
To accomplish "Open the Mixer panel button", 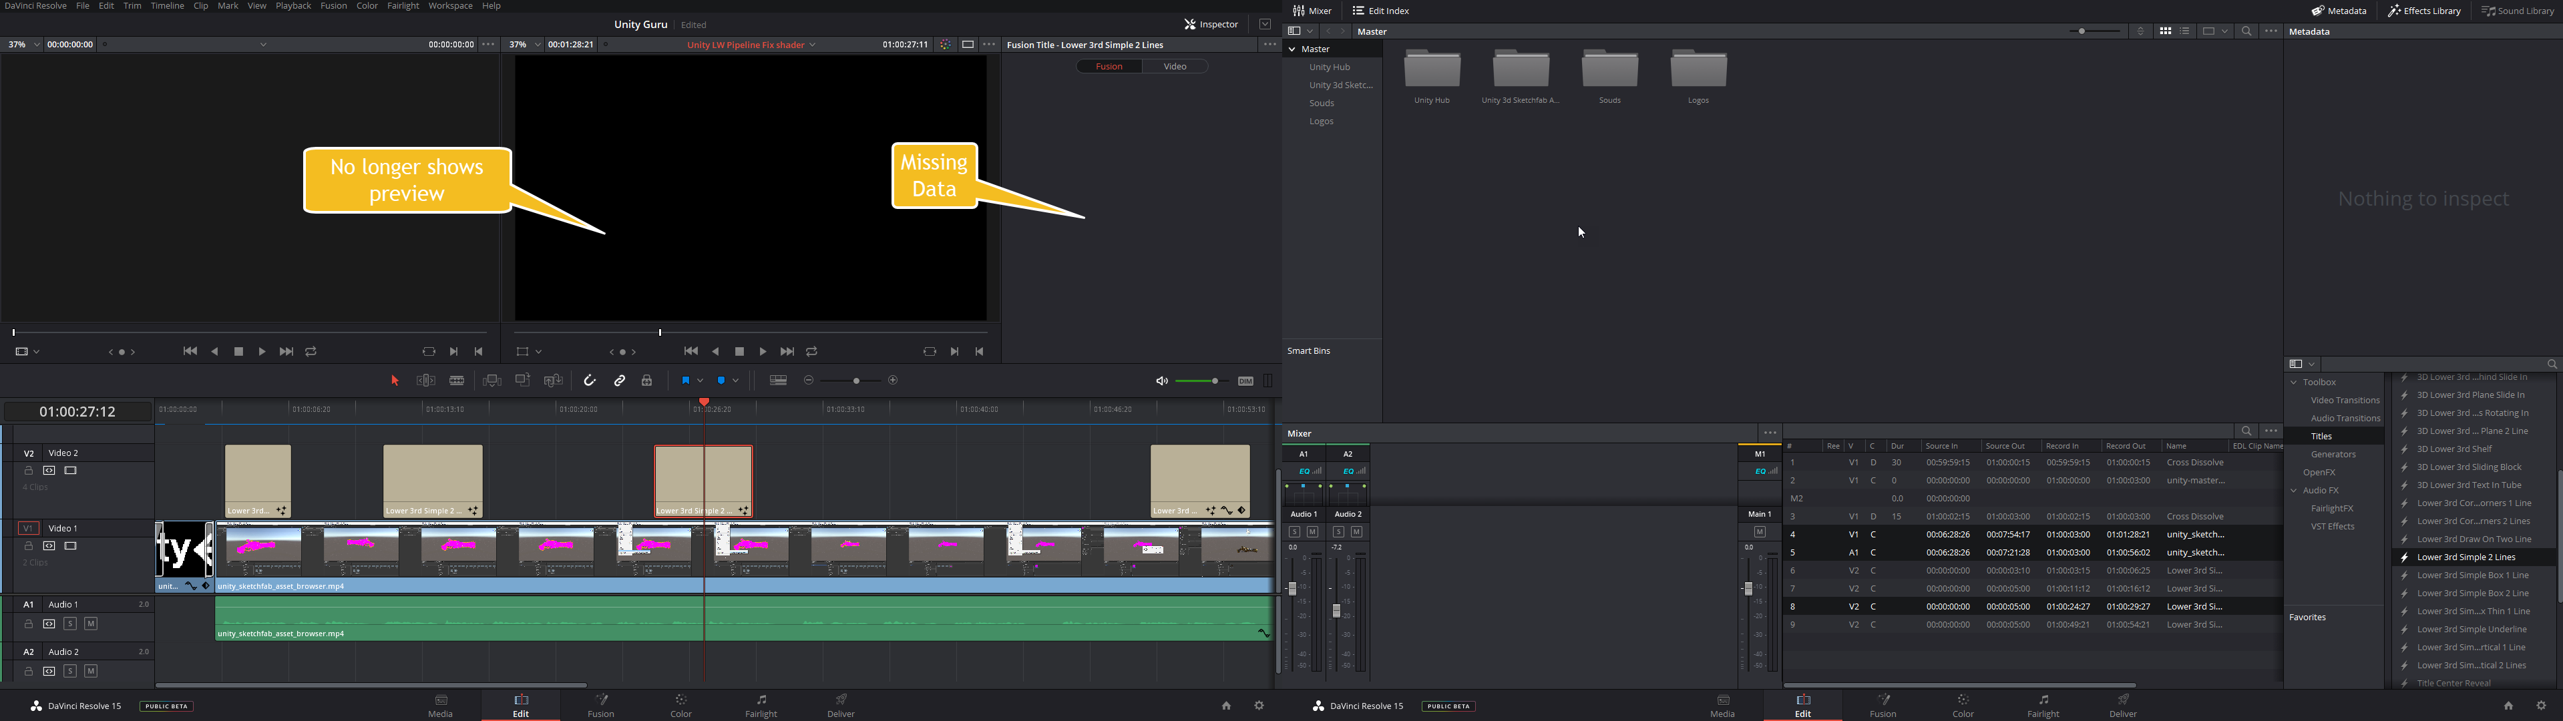I will click(x=1312, y=11).
